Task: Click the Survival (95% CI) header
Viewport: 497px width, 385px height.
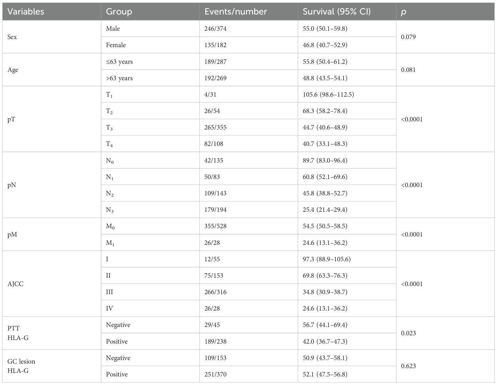Action: tap(336, 12)
